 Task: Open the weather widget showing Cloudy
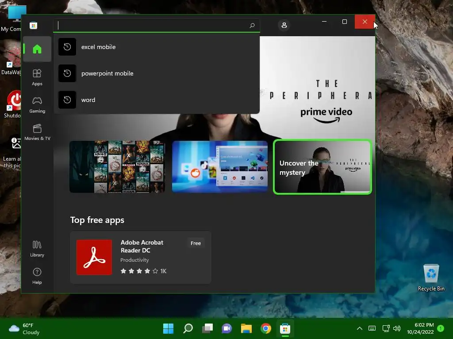(24, 329)
